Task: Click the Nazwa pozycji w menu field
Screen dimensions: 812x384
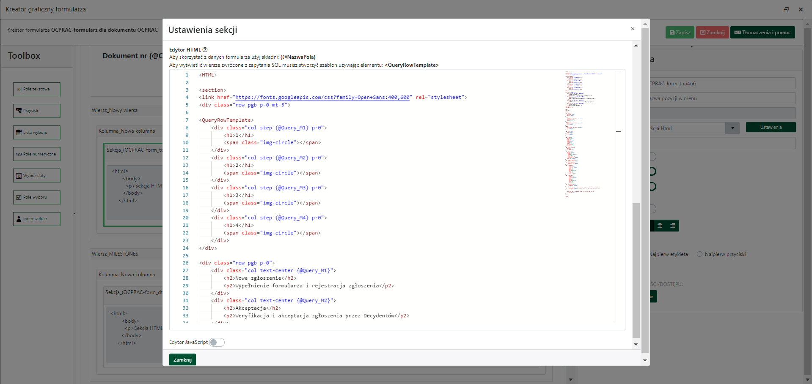Action: point(722,98)
